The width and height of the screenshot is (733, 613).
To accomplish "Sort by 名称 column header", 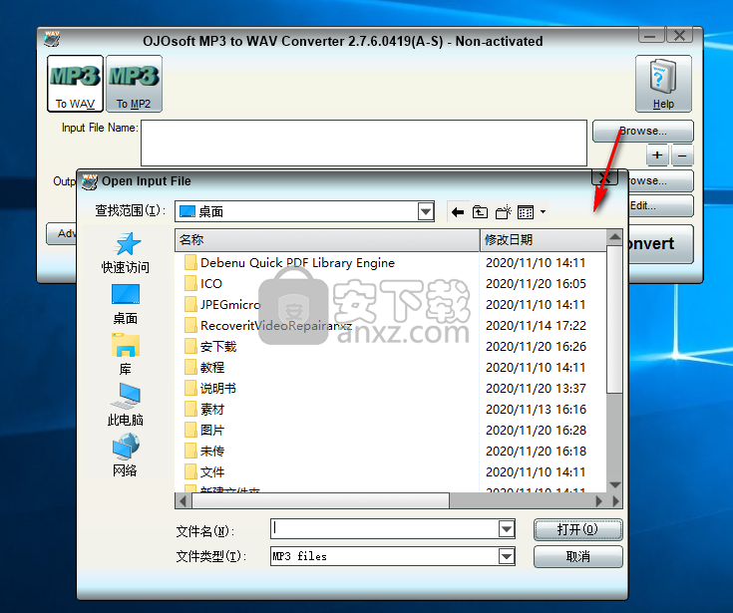I will tap(327, 240).
